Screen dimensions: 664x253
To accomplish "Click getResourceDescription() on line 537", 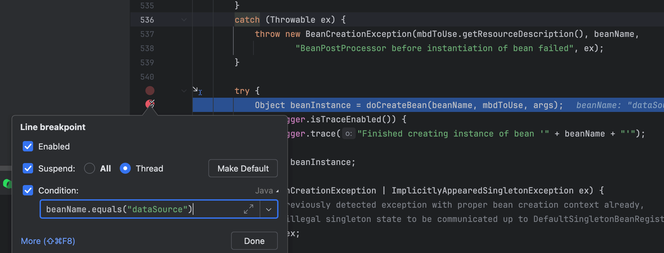I will click(523, 34).
